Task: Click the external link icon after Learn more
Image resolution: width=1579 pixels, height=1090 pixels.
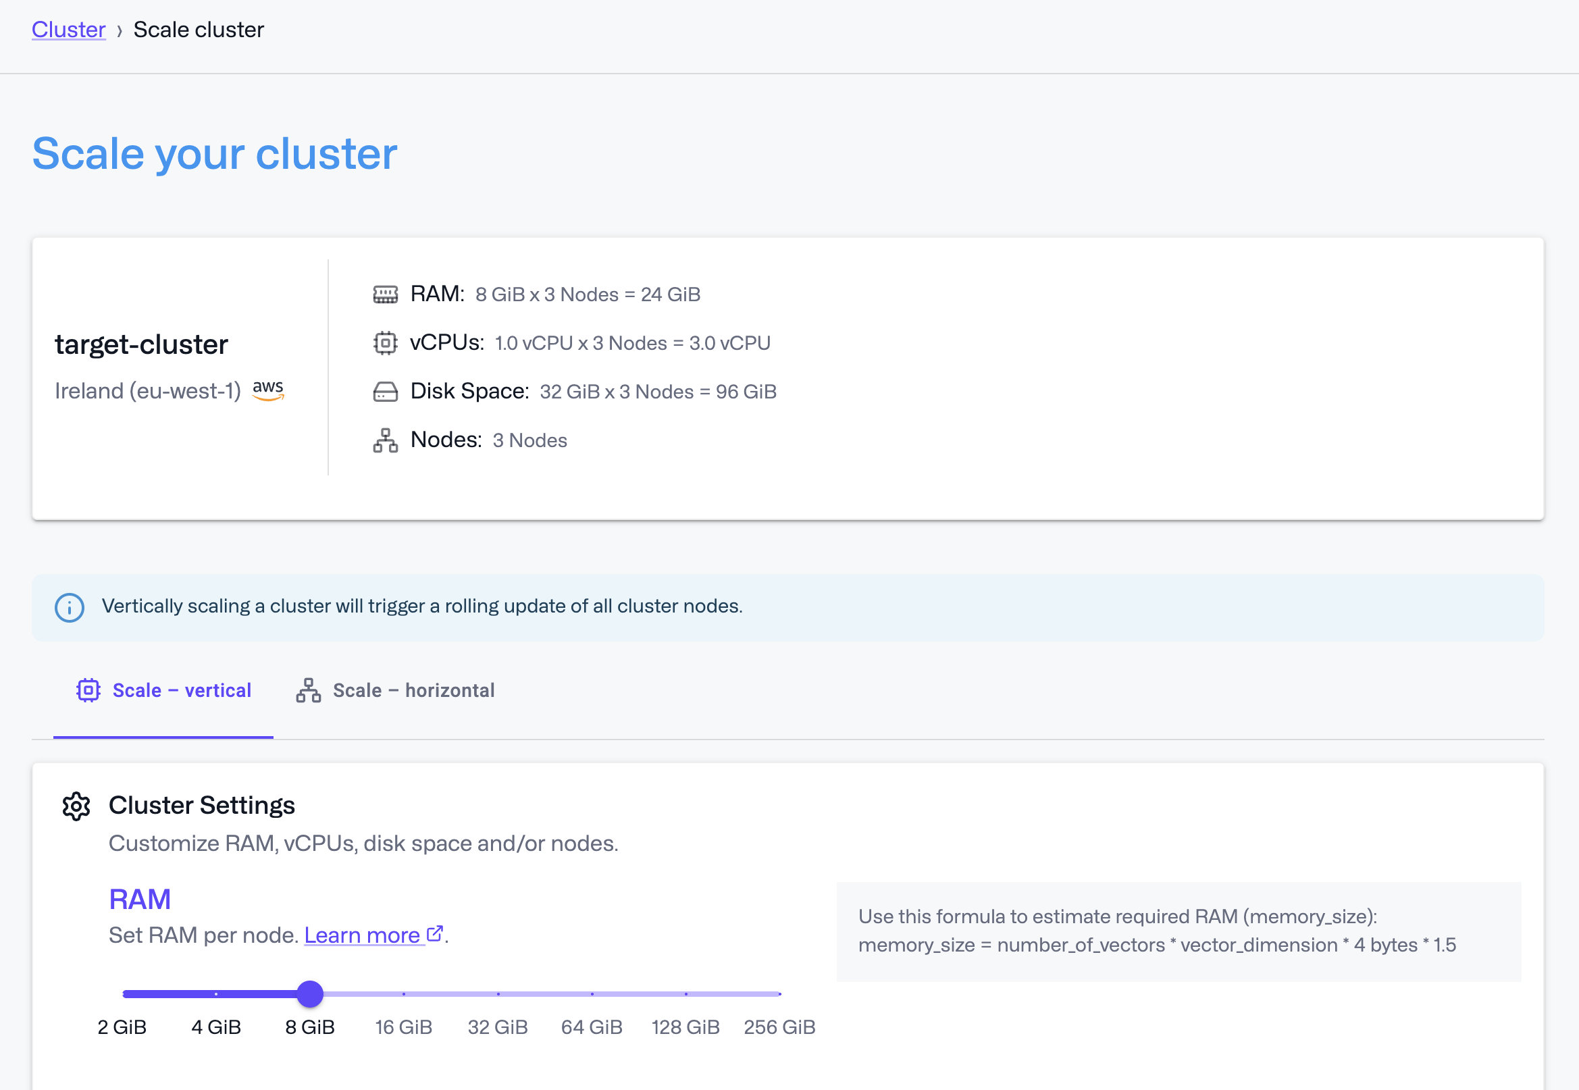Action: click(435, 933)
